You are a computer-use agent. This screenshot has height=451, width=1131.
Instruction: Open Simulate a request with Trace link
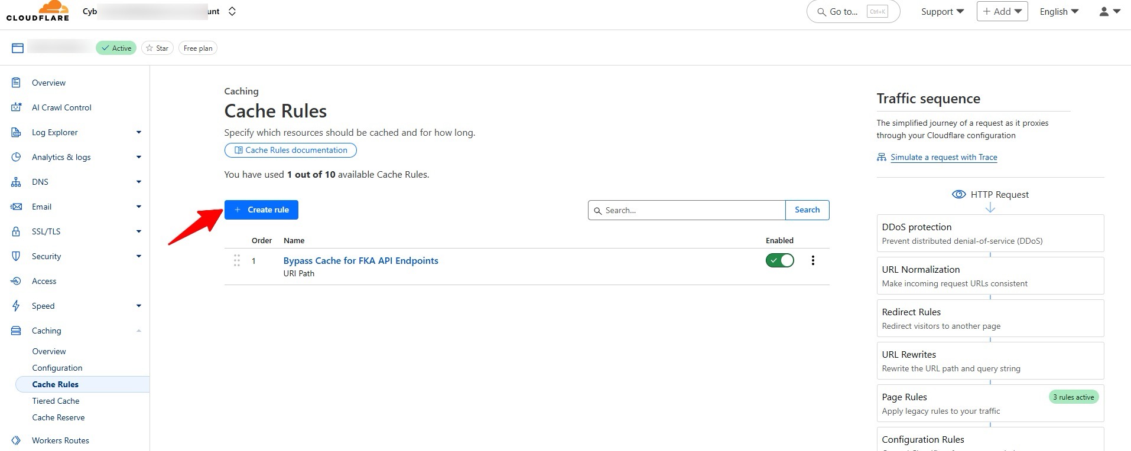944,157
